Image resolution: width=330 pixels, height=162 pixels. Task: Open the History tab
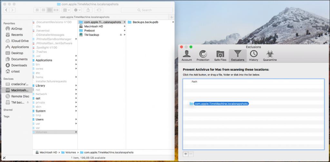coord(253,56)
